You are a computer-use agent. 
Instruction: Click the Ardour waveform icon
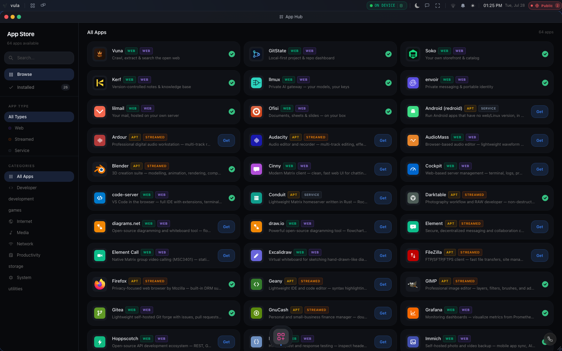tap(100, 140)
